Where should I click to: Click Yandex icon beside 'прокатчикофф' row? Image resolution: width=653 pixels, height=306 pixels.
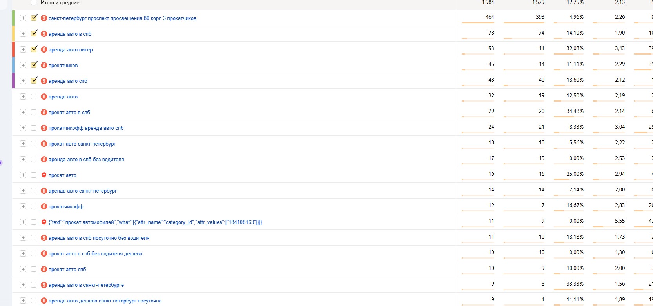[44, 206]
